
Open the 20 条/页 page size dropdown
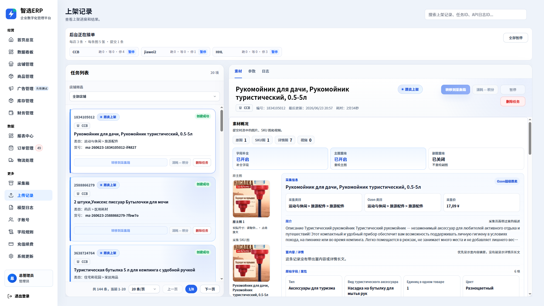point(144,289)
